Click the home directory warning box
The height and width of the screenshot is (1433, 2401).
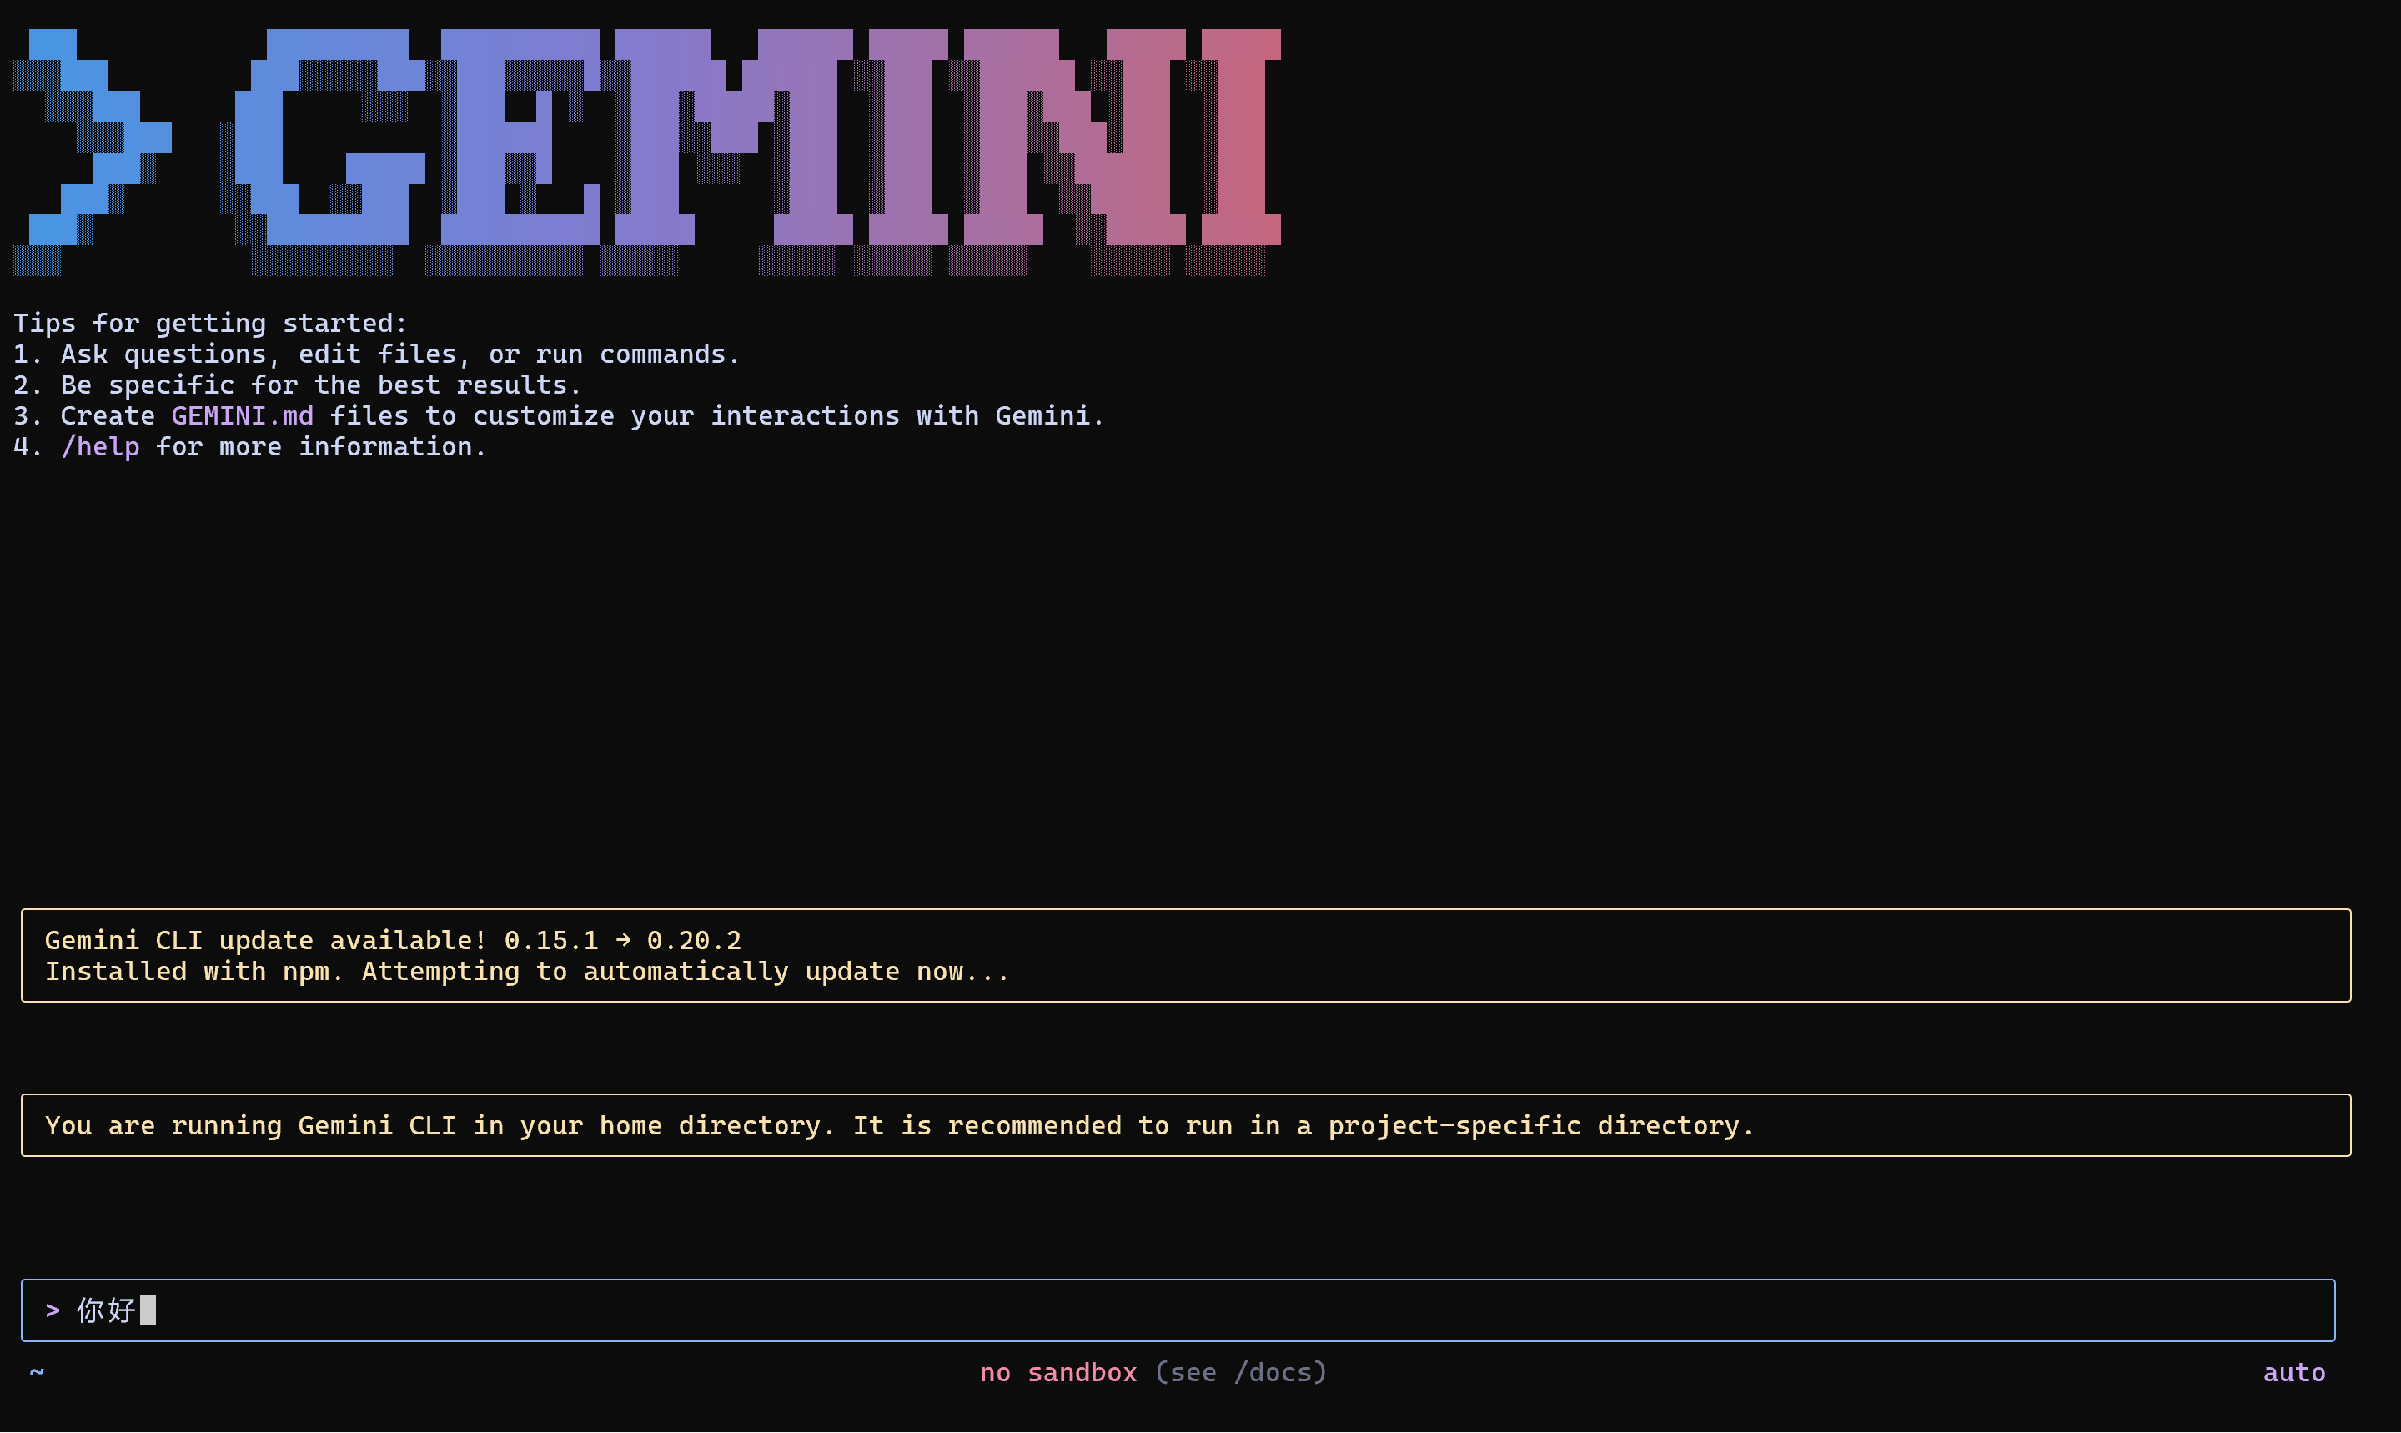(1186, 1125)
